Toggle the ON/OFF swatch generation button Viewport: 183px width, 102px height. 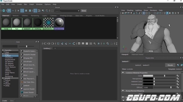[4, 11]
